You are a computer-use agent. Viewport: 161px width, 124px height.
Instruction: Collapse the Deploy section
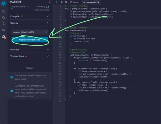coord(30,23)
